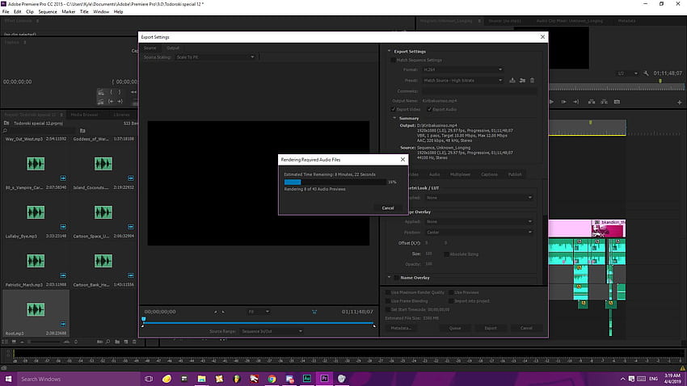Switch to the Captions tab

coord(489,174)
